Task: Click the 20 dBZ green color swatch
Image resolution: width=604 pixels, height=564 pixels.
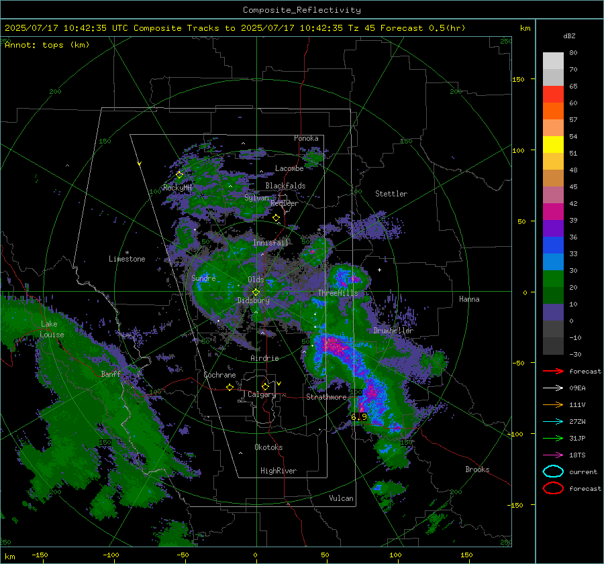Action: [553, 279]
